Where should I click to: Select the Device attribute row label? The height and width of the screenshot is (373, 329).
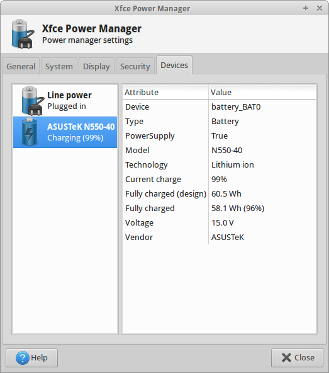point(137,107)
